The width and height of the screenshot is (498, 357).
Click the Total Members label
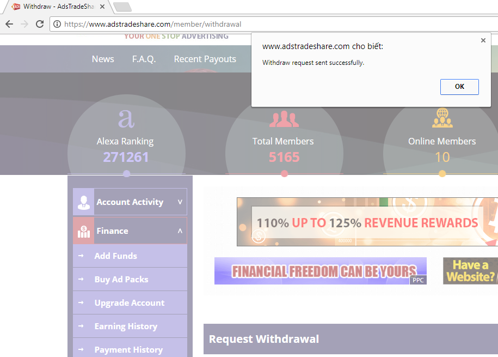[283, 141]
